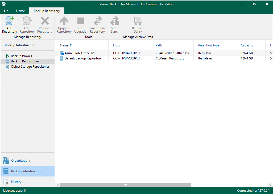The width and height of the screenshot is (273, 194).
Task: Click host CGY-HVBACKUP01 in Azure Blob row
Action: (126, 53)
